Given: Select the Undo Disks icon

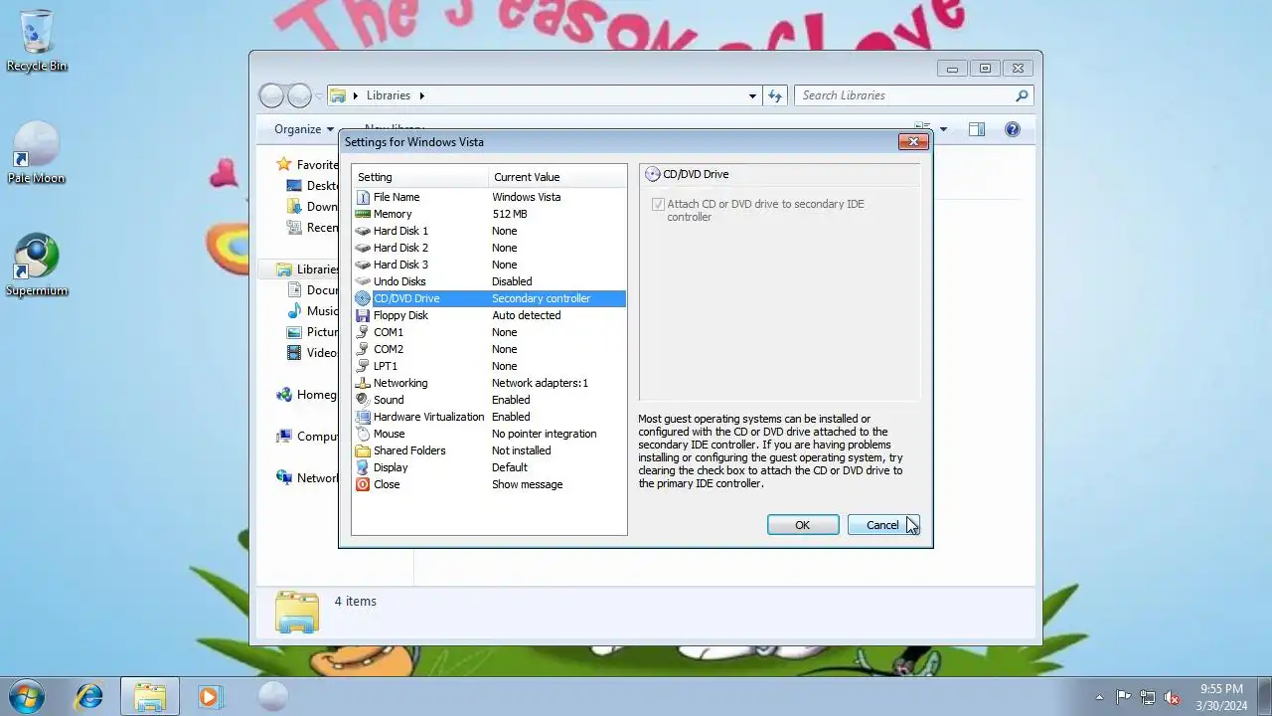Looking at the screenshot, I should pyautogui.click(x=363, y=281).
